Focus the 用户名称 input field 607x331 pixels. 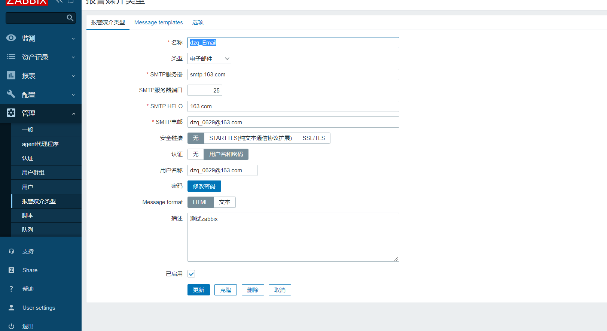(x=222, y=170)
